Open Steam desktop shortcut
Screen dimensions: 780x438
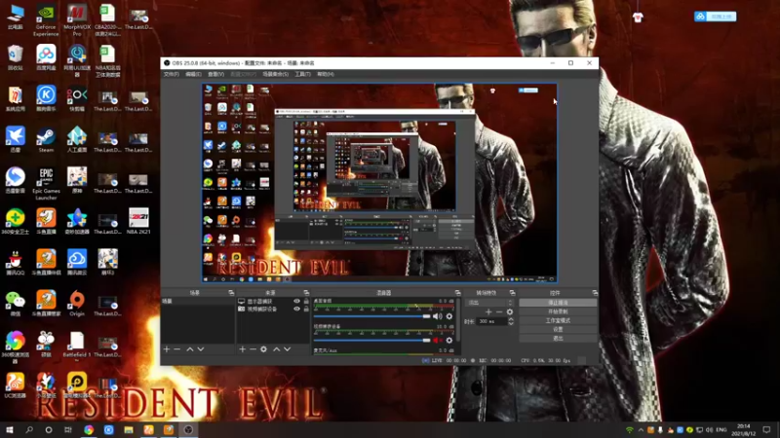point(46,140)
